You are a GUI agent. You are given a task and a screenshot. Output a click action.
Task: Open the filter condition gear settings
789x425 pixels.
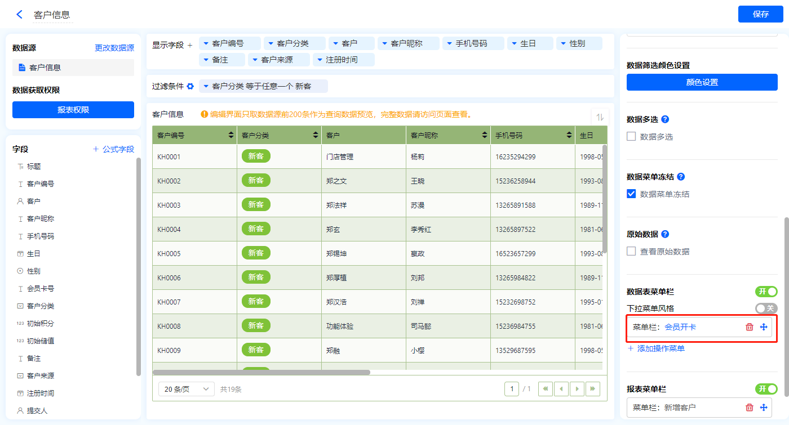pyautogui.click(x=190, y=87)
